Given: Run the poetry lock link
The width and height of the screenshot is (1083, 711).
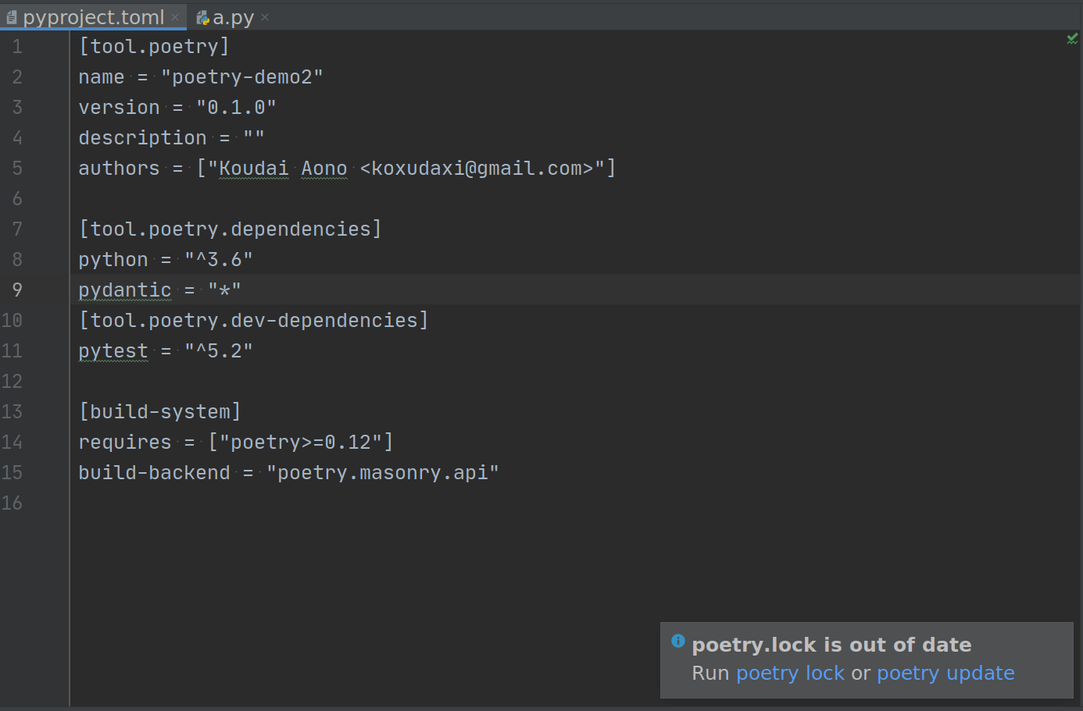Looking at the screenshot, I should click(x=790, y=673).
